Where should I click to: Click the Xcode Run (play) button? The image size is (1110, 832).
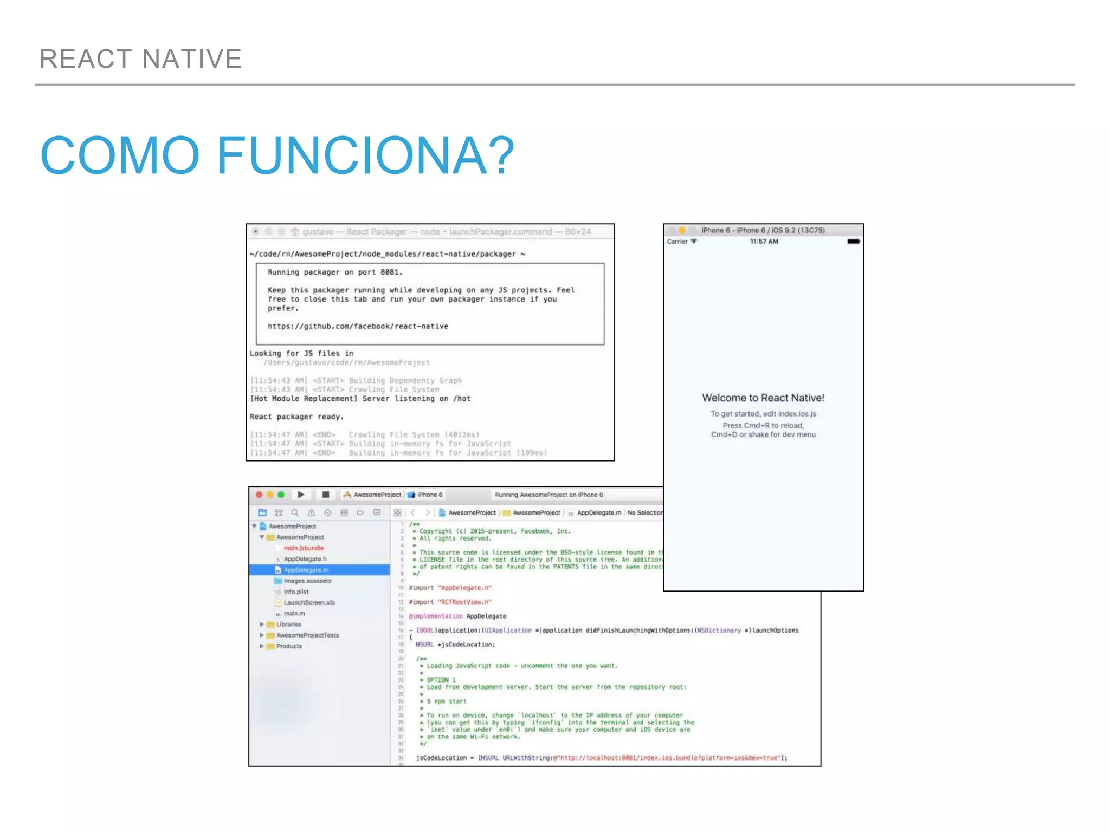301,495
